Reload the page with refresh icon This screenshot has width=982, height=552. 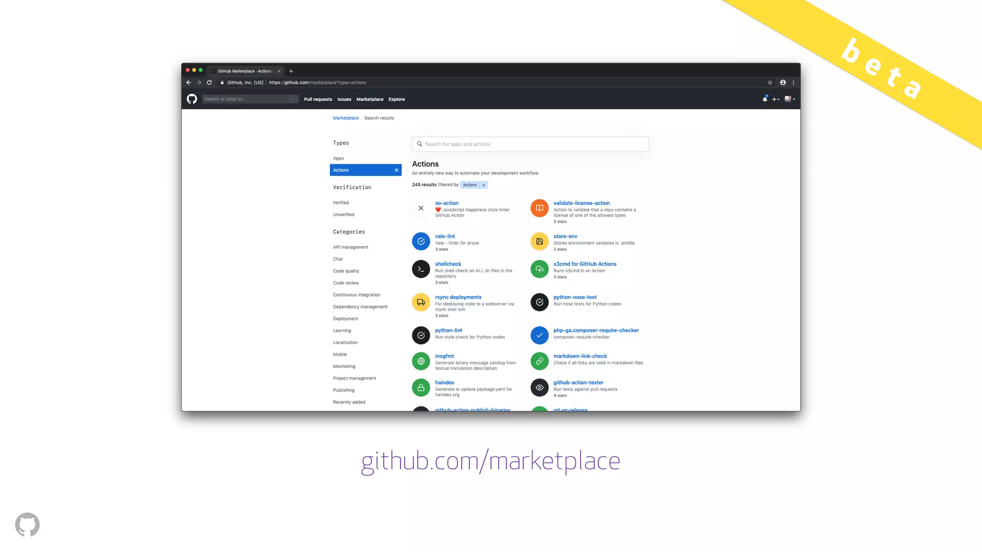209,82
